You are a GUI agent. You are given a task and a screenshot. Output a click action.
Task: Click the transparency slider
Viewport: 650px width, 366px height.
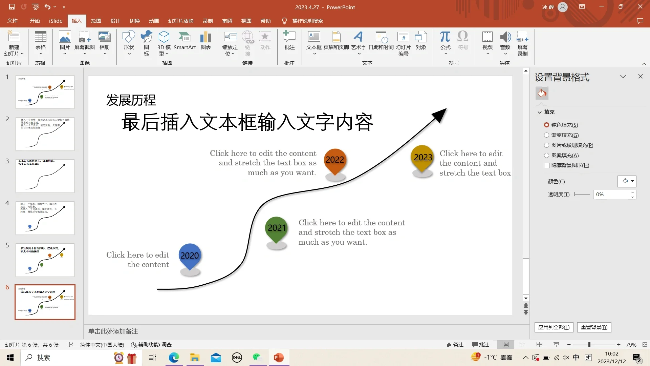[x=582, y=195]
